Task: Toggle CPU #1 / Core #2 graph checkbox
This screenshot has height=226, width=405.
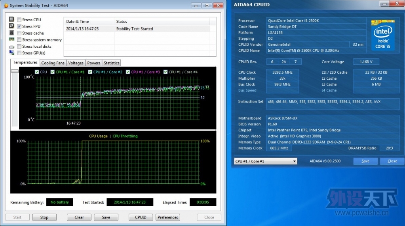Action: pyautogui.click(x=90, y=72)
